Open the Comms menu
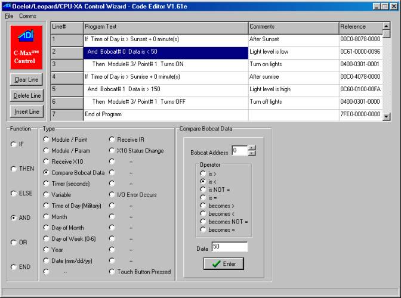401x298 pixels. coord(27,16)
